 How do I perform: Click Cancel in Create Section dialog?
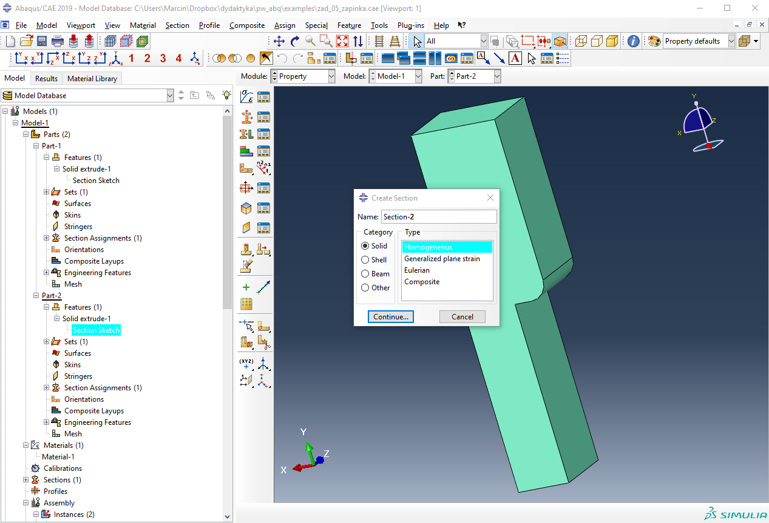[x=462, y=317]
